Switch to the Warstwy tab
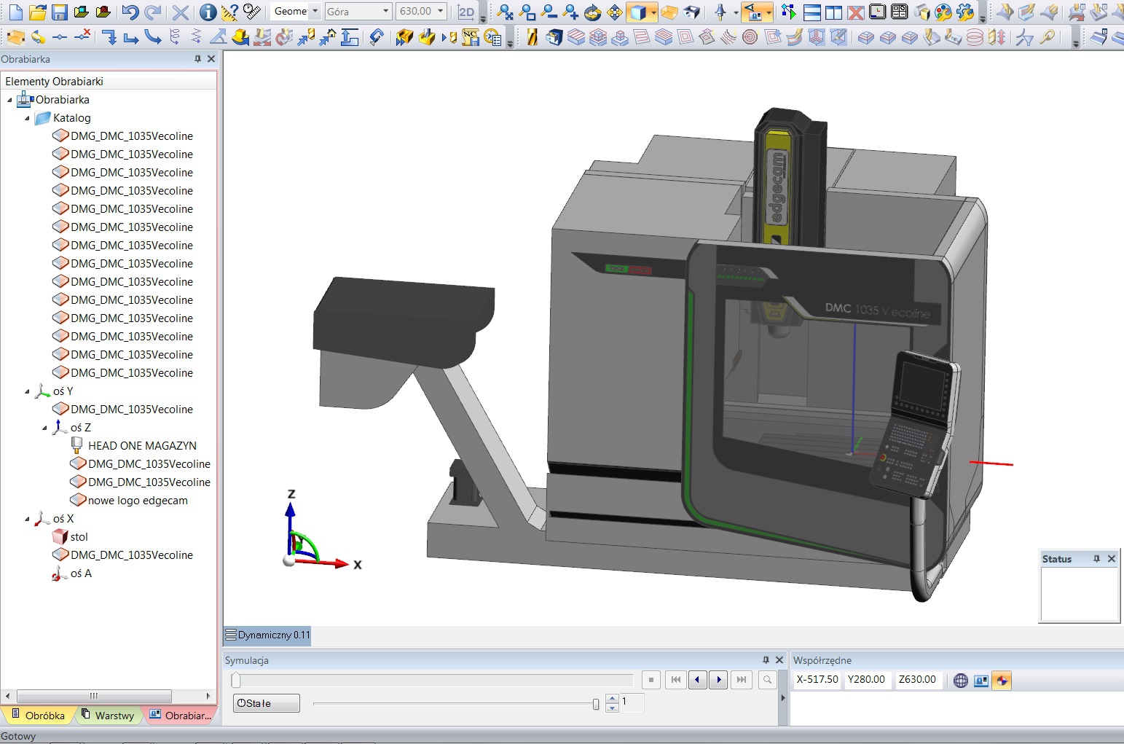Viewport: 1124px width, 744px height. (108, 716)
